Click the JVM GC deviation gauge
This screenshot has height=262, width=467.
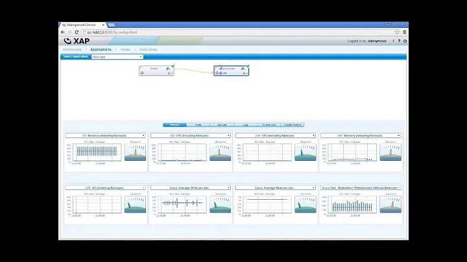point(135,204)
